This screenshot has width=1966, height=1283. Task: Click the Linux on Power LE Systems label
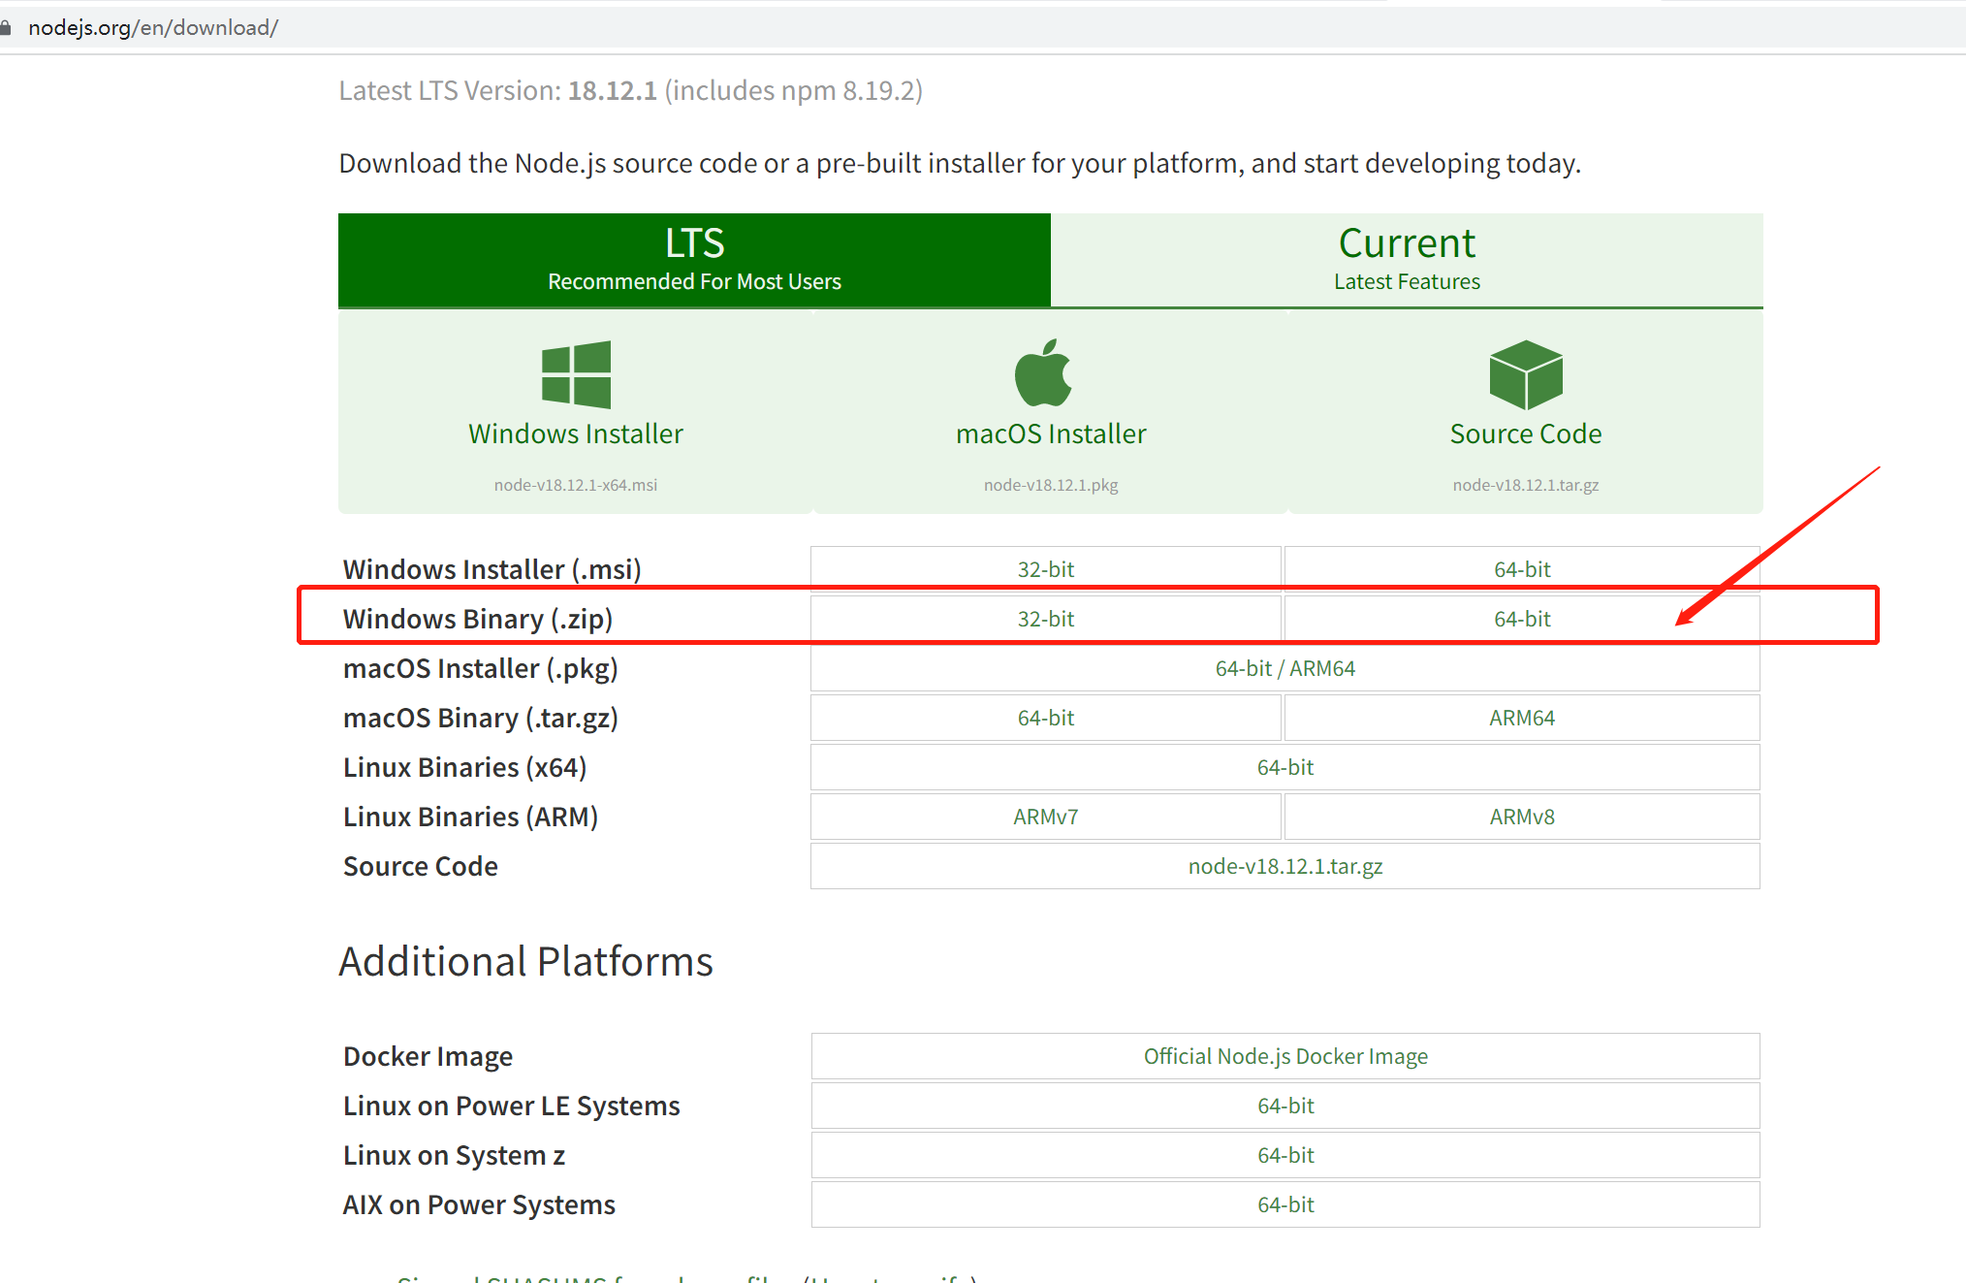(x=512, y=1106)
